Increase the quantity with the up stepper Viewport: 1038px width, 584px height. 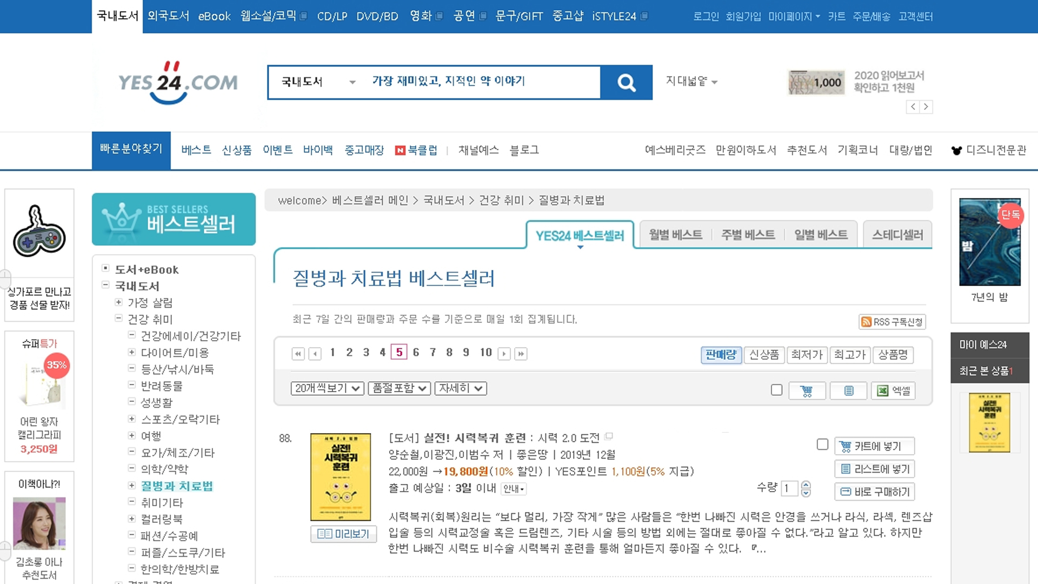tap(806, 485)
